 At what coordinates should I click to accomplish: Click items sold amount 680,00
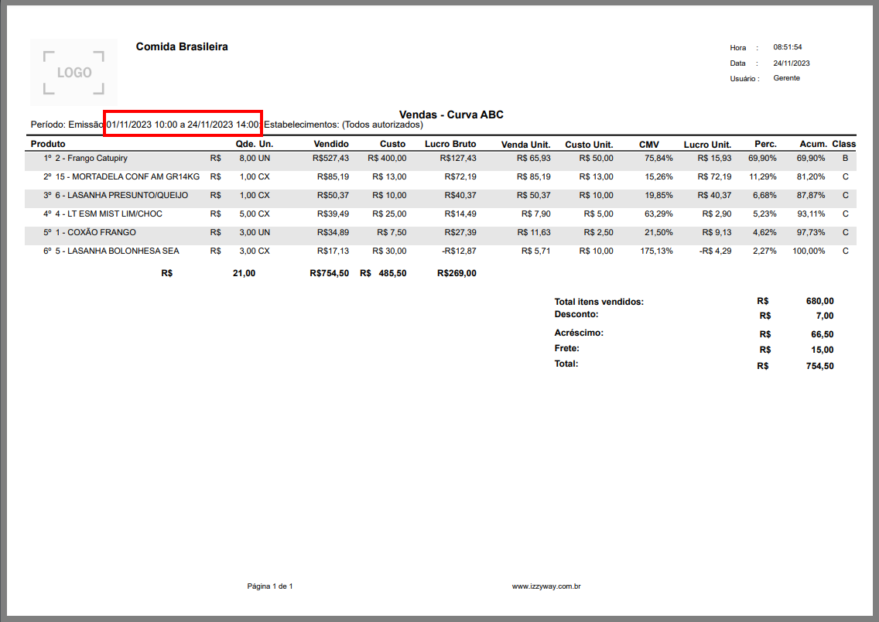(x=819, y=302)
